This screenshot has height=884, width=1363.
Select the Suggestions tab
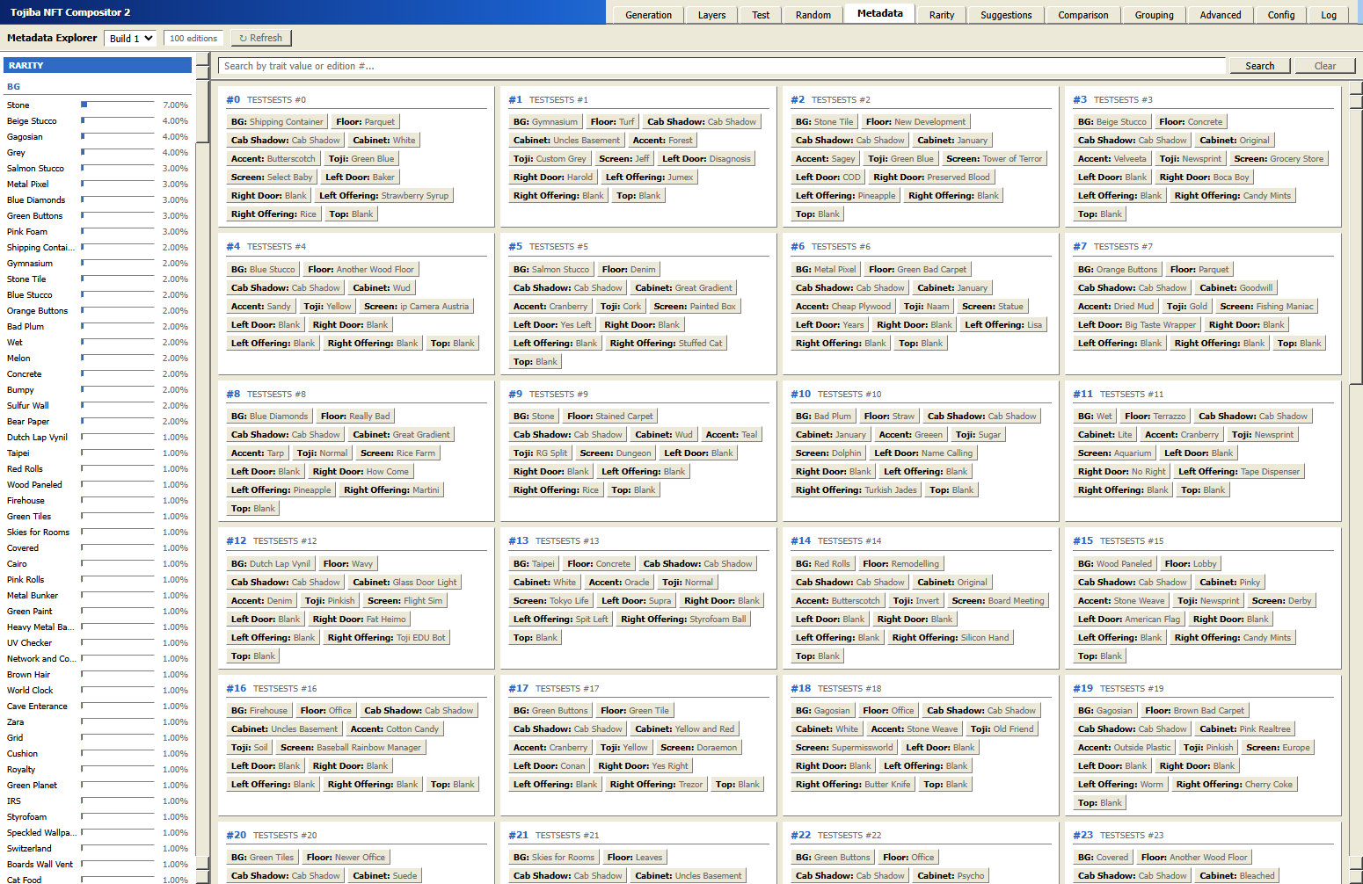coord(1006,15)
